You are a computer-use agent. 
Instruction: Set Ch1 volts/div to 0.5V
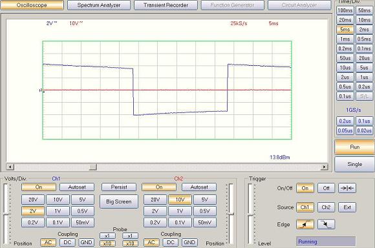pyautogui.click(x=83, y=211)
